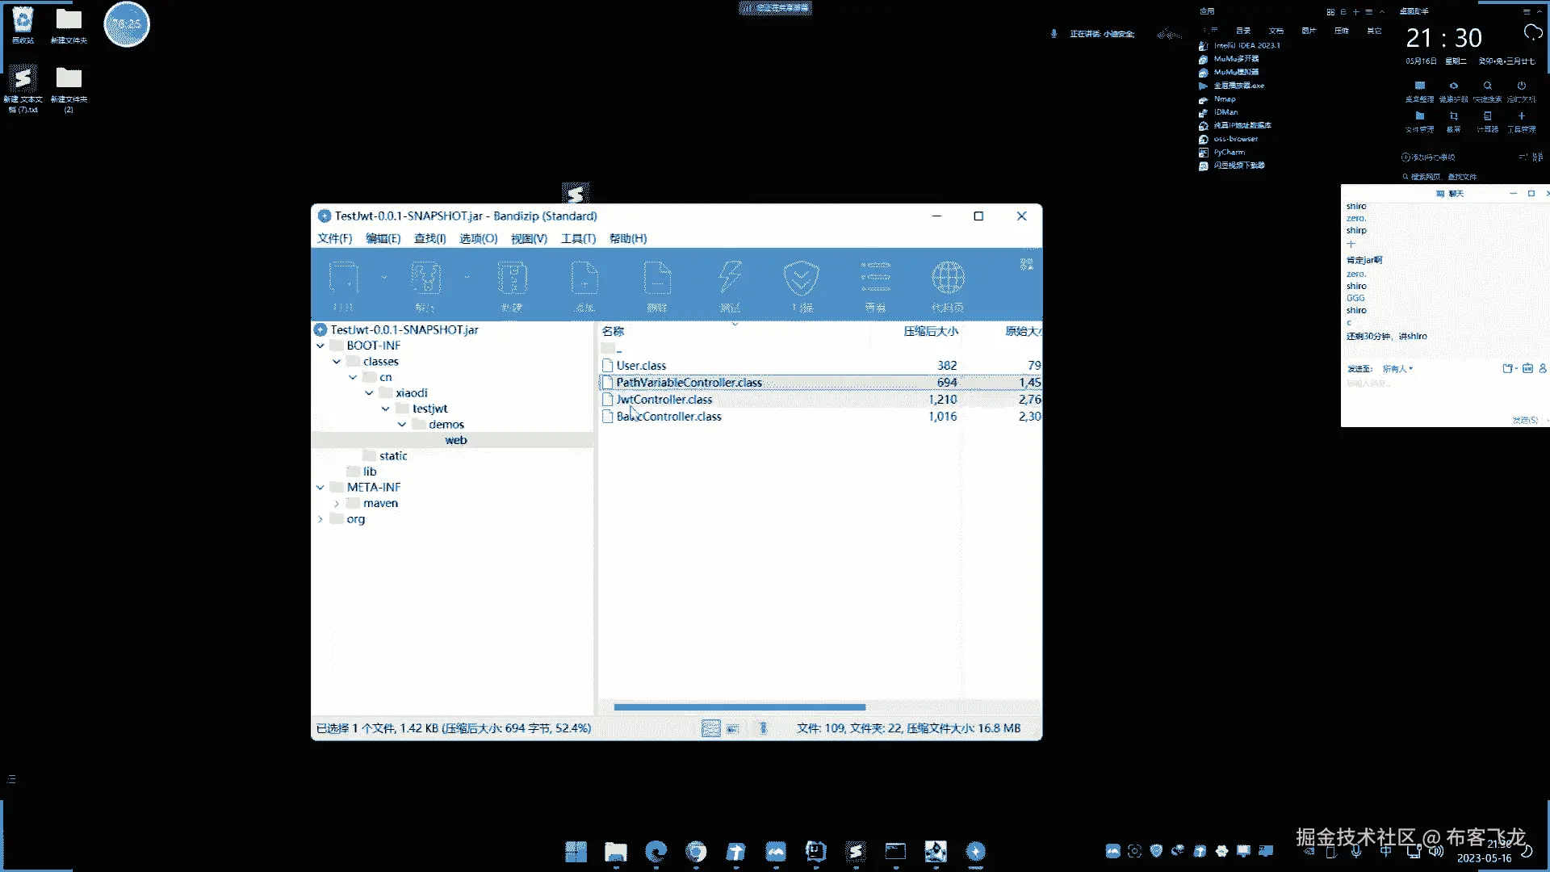Click the antivirus Scan shield icon
Screen dimensions: 1550x872
click(x=802, y=279)
